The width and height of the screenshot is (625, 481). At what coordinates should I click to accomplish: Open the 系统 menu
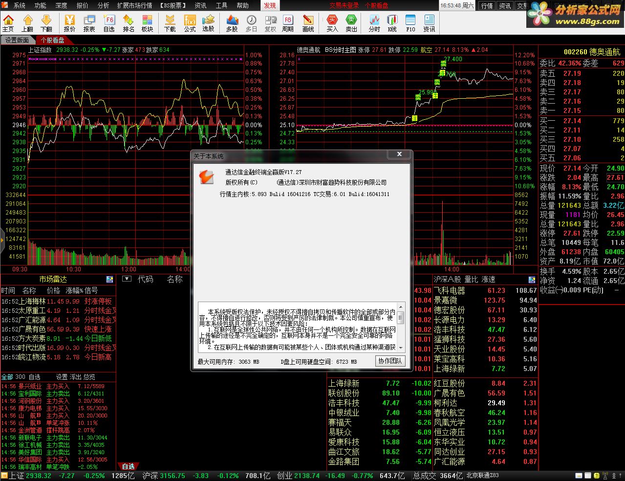click(x=20, y=5)
